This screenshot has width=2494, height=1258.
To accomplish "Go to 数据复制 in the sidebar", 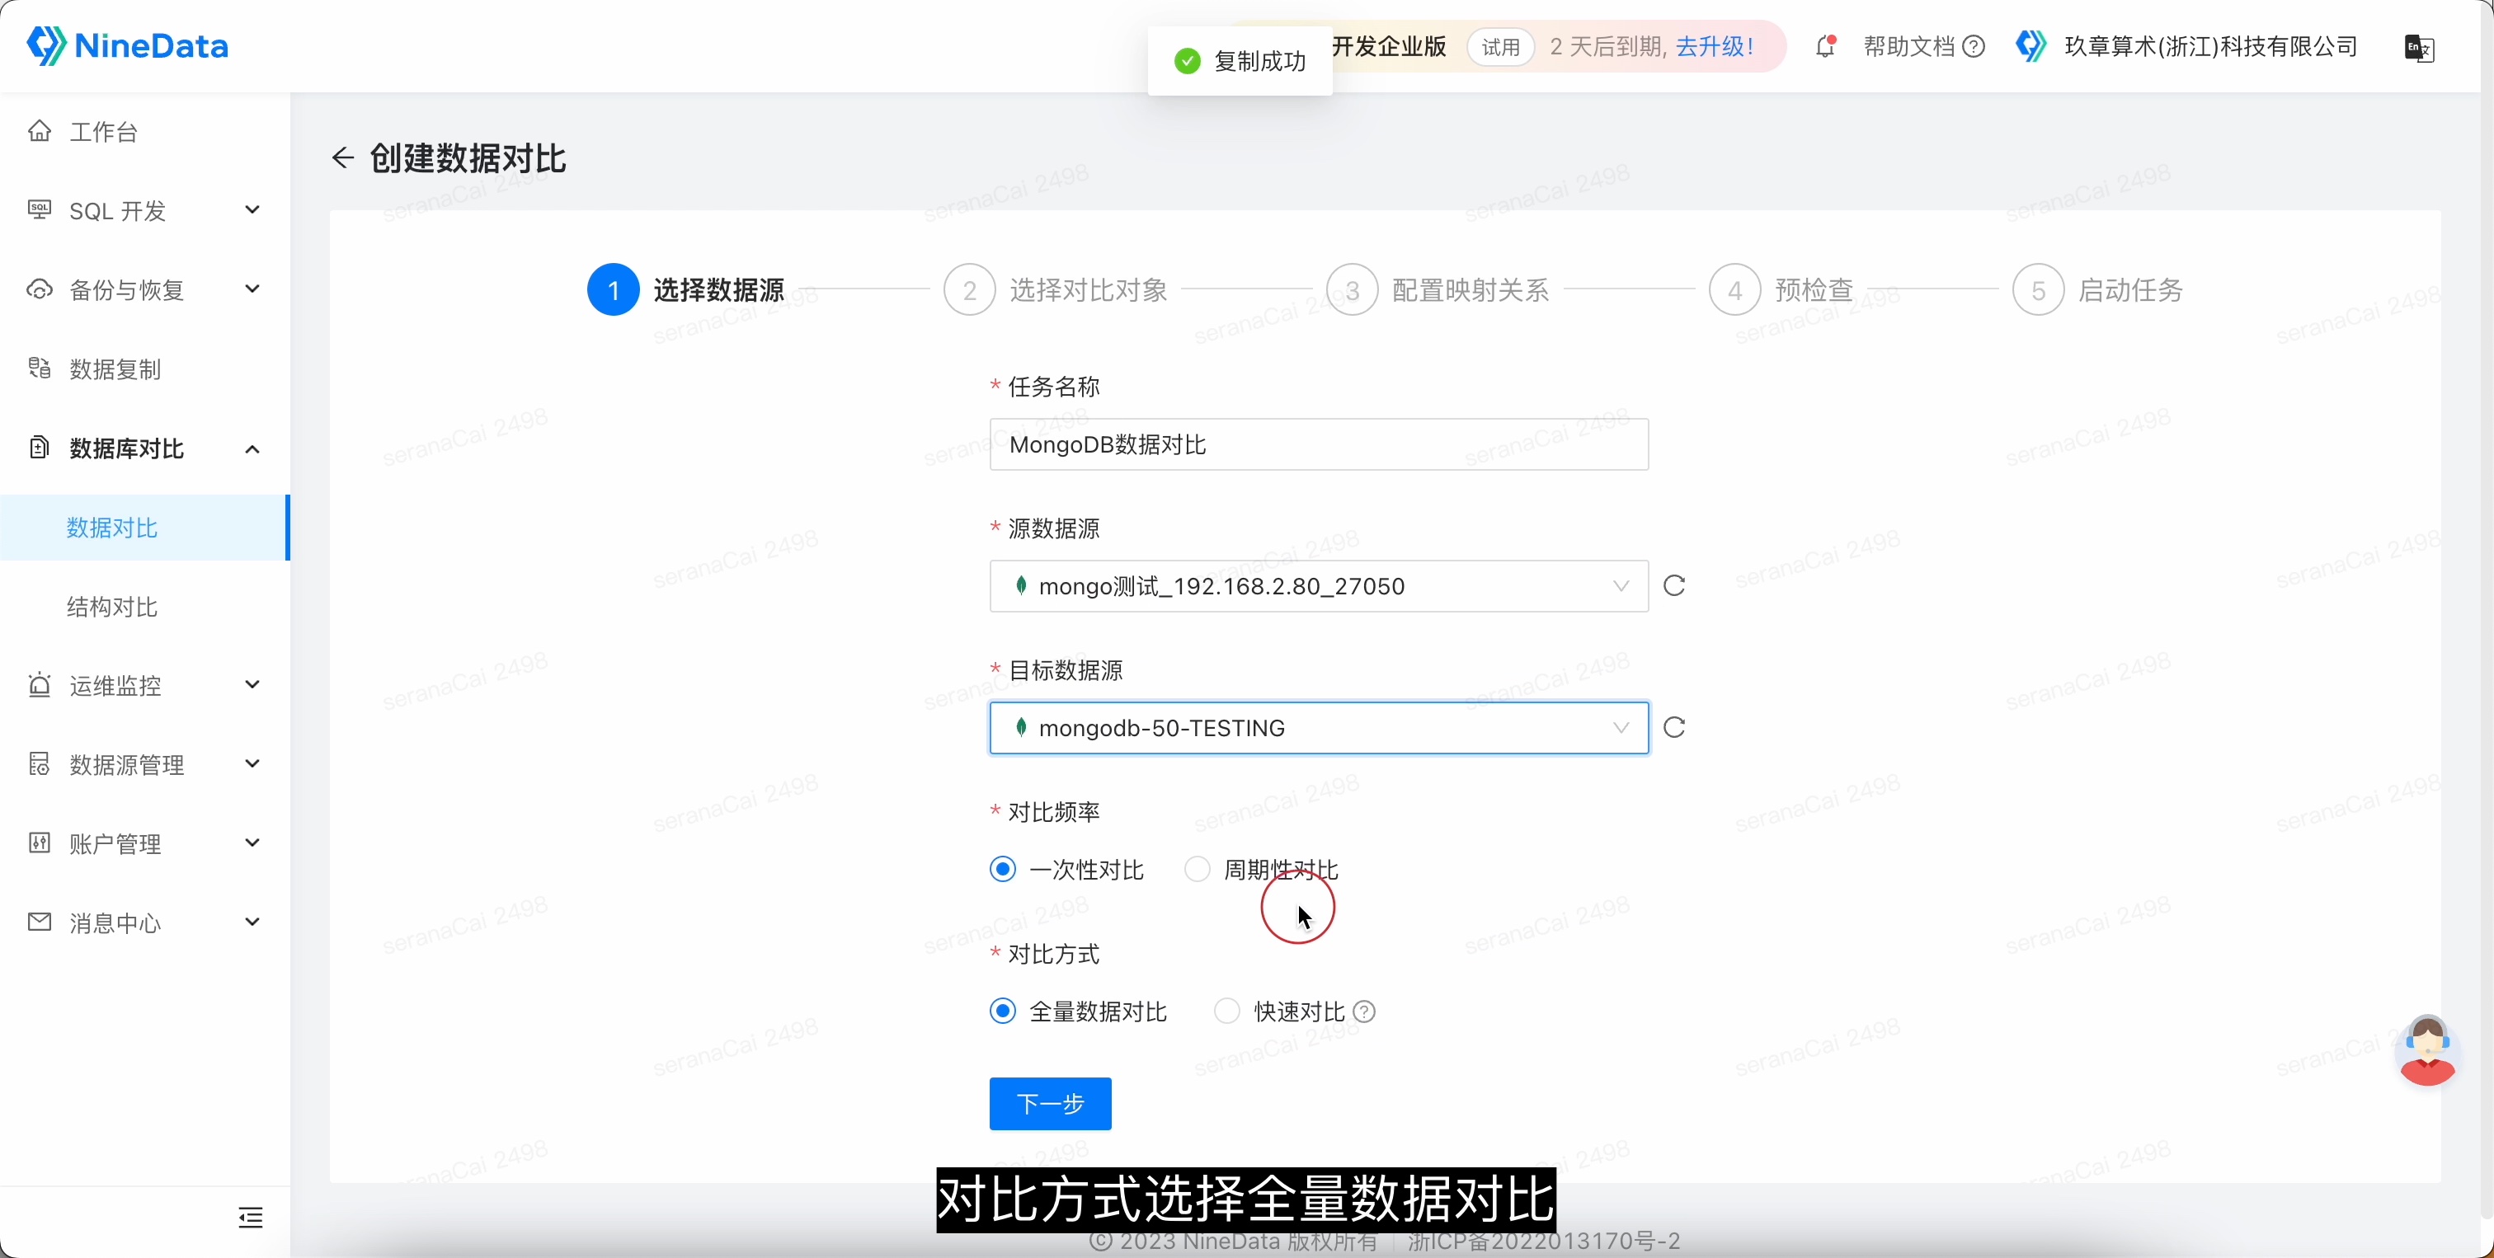I will coord(115,368).
